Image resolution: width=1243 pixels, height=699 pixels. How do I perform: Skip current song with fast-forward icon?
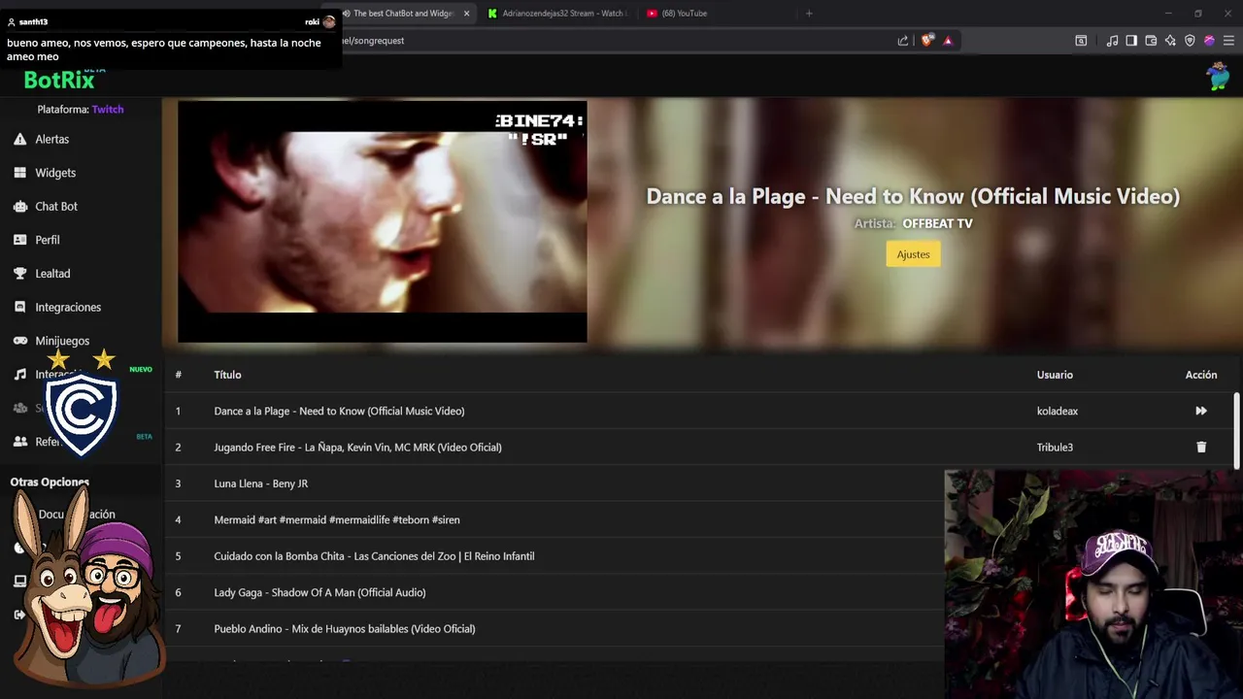click(1201, 411)
